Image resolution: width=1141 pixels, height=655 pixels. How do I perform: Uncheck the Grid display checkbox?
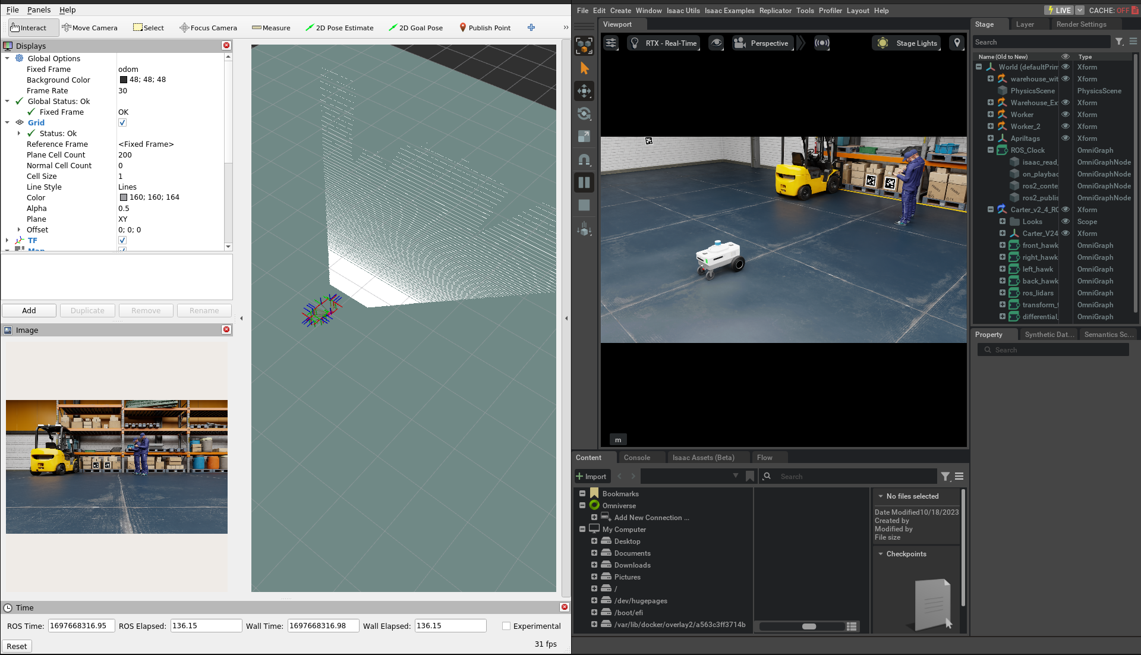pyautogui.click(x=122, y=123)
